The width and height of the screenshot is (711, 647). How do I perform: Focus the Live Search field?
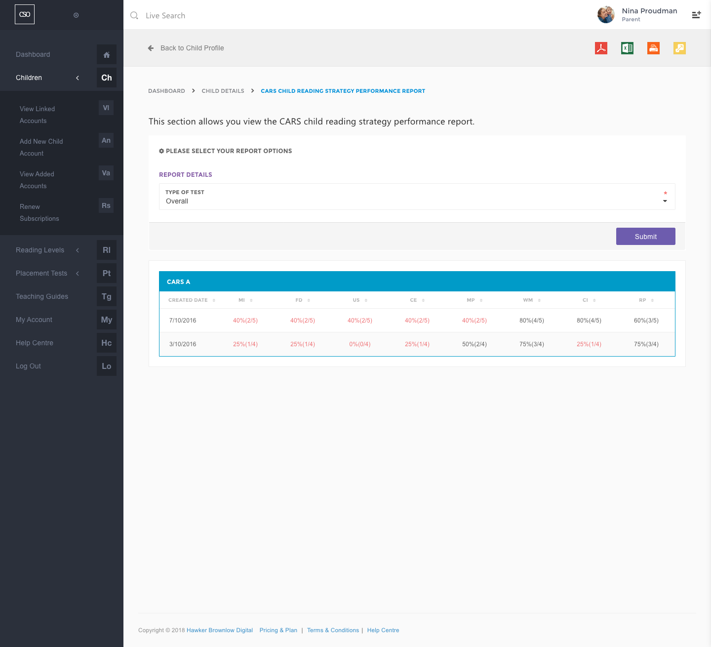tap(165, 15)
